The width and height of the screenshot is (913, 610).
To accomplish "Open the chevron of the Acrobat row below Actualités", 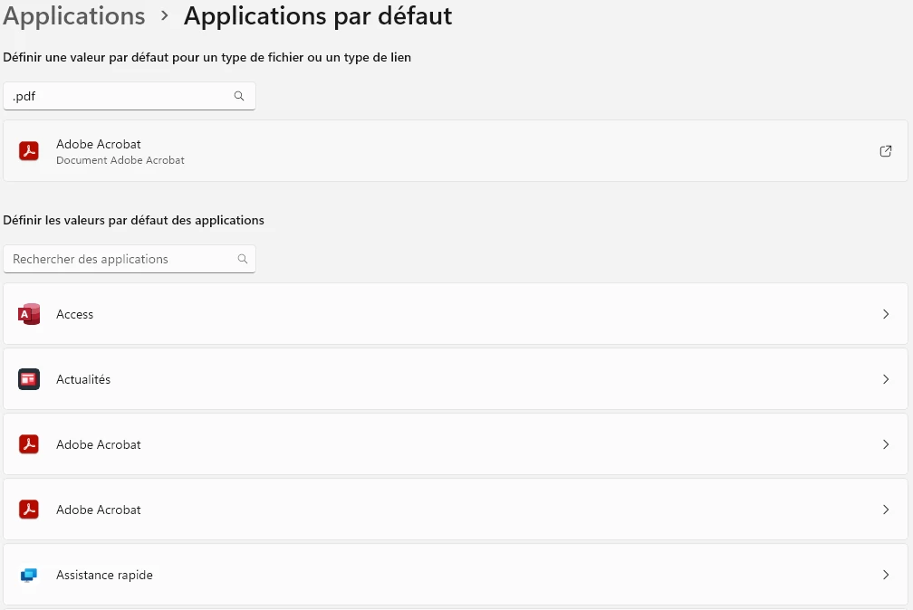I will pos(886,444).
